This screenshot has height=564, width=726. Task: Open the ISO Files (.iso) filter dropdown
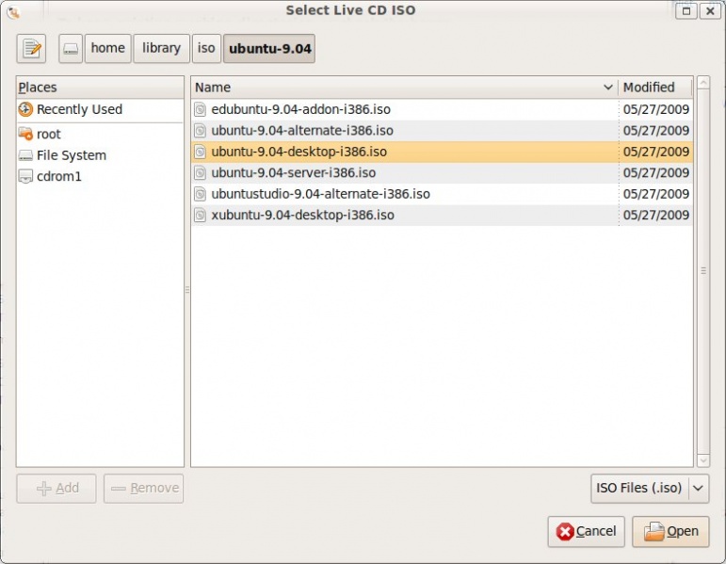pos(649,488)
